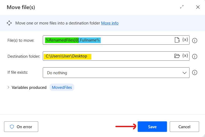Open the More info link

pos(110,23)
